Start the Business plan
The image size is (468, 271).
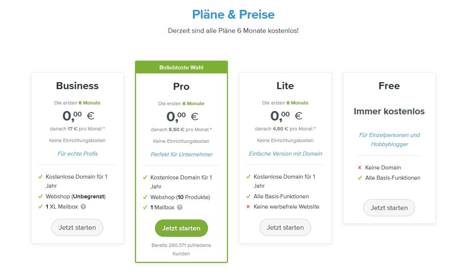[x=77, y=228]
